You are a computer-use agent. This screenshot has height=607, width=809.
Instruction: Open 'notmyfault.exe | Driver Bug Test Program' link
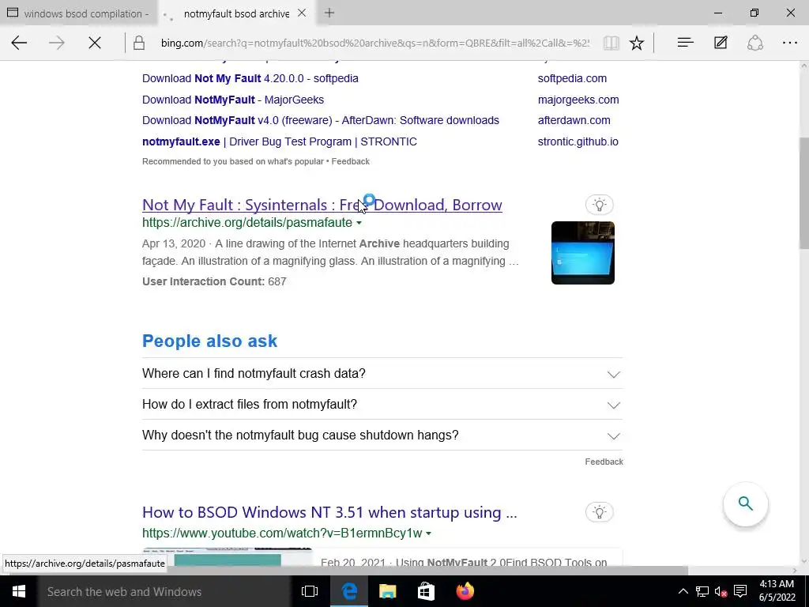pos(280,141)
